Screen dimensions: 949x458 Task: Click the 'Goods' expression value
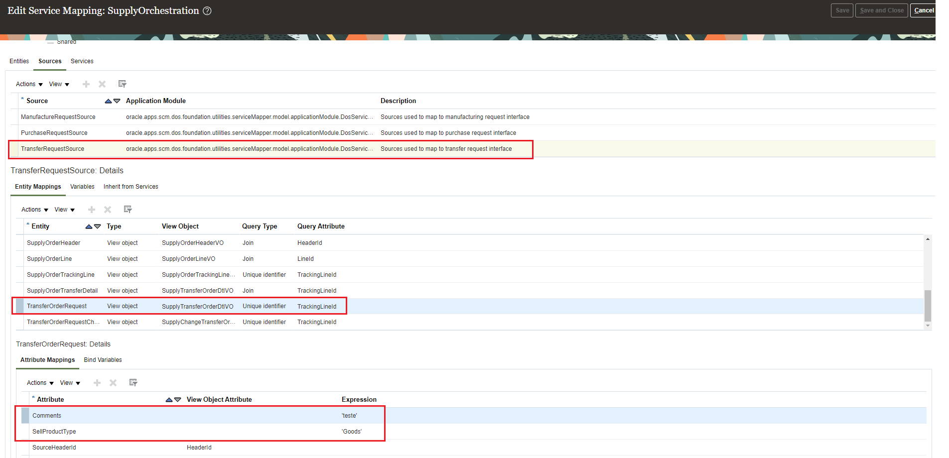352,432
